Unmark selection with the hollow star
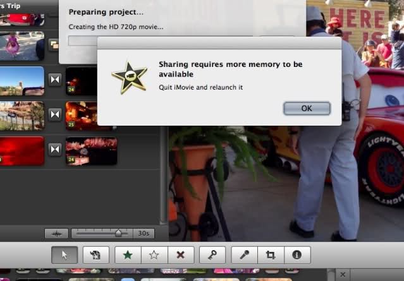 154,254
